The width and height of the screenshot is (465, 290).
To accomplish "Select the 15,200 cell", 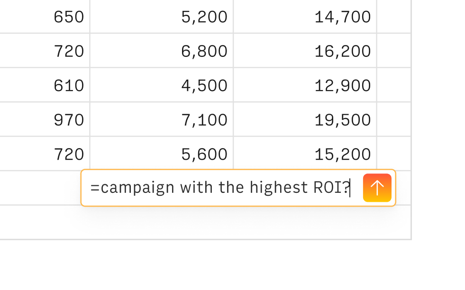I will pos(305,154).
